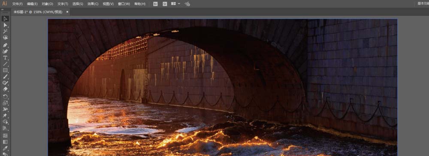The height and width of the screenshot is (156, 429).
Task: Close the 未标题-1 document tab
Action: coord(67,12)
